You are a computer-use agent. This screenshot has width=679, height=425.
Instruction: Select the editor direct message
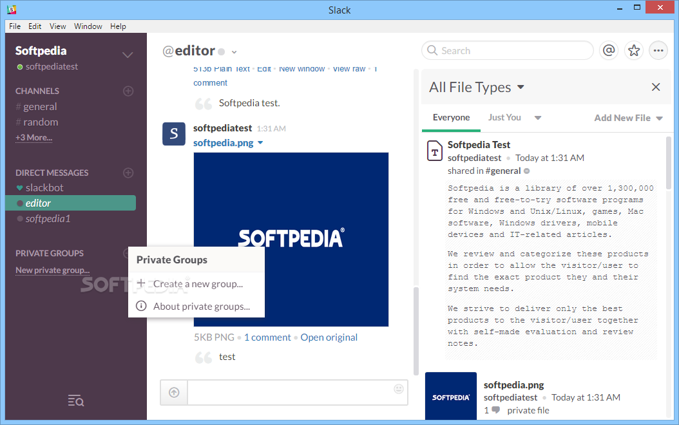click(x=71, y=203)
